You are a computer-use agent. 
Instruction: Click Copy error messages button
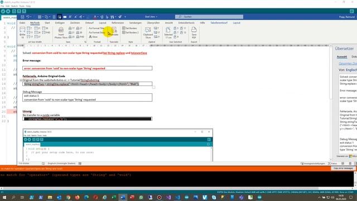point(343,169)
